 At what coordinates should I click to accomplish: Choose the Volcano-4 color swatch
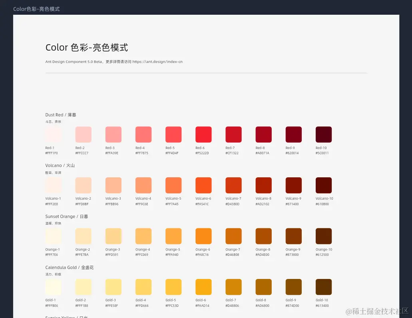click(143, 185)
